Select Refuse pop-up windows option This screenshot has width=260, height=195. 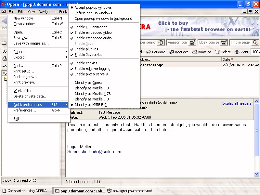[x=93, y=13]
